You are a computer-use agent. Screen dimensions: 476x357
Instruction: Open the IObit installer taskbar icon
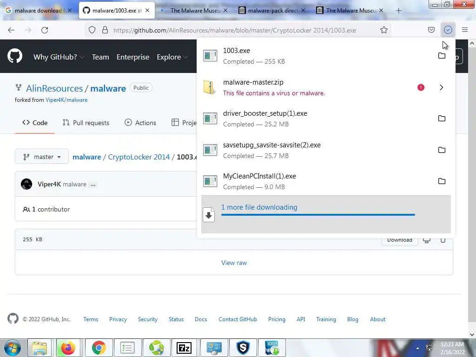point(271,348)
